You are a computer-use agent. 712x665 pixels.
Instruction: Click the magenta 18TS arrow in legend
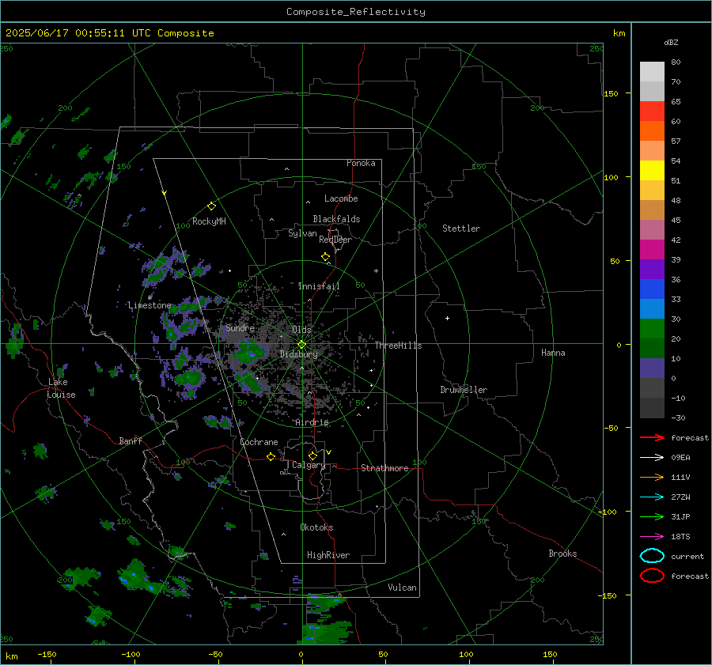[652, 537]
